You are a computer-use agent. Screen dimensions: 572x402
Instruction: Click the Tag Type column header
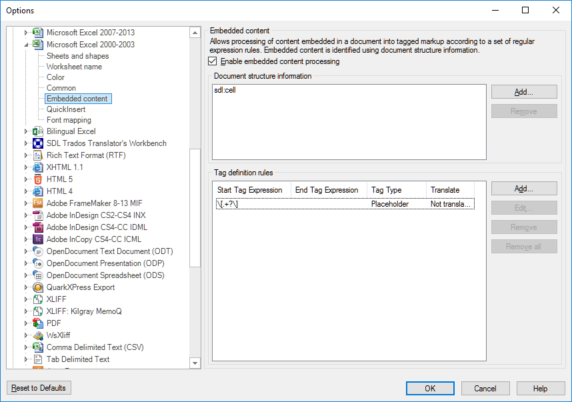397,190
